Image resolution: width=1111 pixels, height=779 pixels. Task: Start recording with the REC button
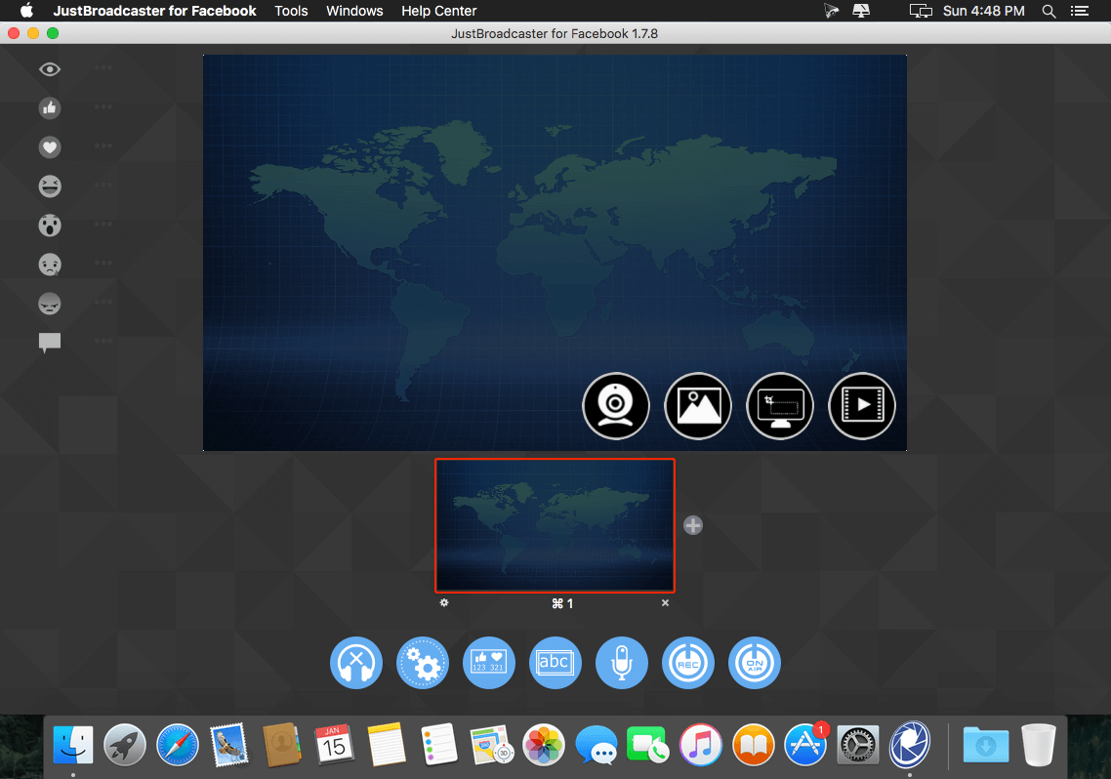pyautogui.click(x=688, y=663)
